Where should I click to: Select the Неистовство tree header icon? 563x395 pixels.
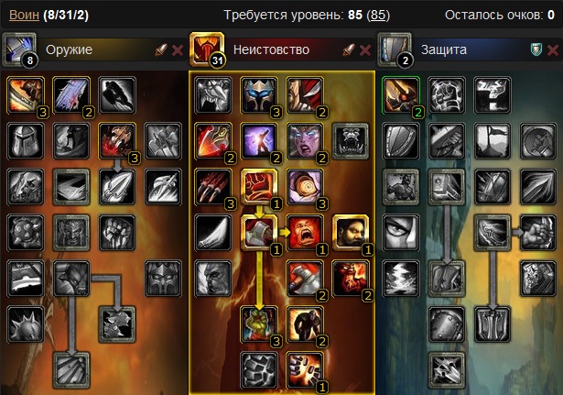click(207, 49)
